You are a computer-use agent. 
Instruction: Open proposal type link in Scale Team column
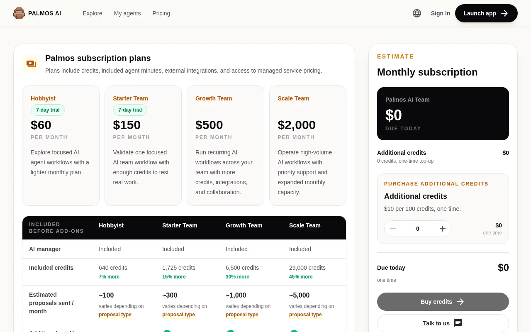click(305, 315)
